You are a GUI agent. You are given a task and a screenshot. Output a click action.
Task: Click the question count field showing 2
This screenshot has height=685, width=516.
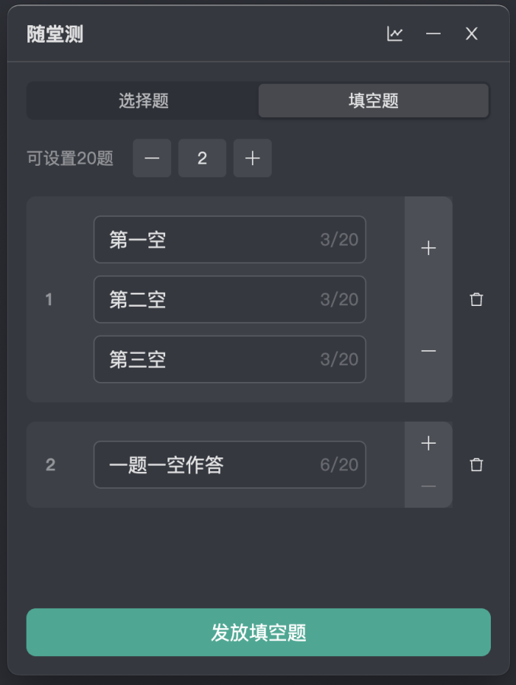click(x=202, y=158)
